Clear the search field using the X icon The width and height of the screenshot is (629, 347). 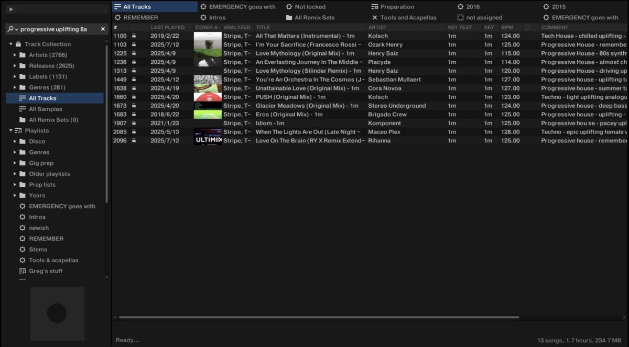click(x=103, y=29)
